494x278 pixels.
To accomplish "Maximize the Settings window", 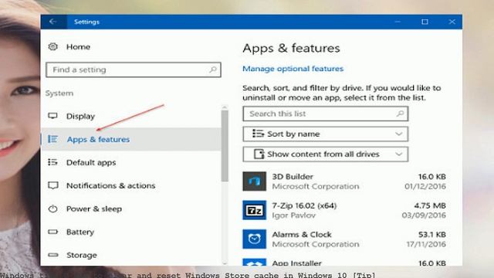I will point(425,22).
